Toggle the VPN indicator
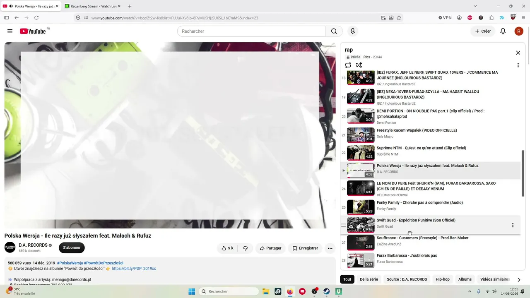 (x=445, y=18)
